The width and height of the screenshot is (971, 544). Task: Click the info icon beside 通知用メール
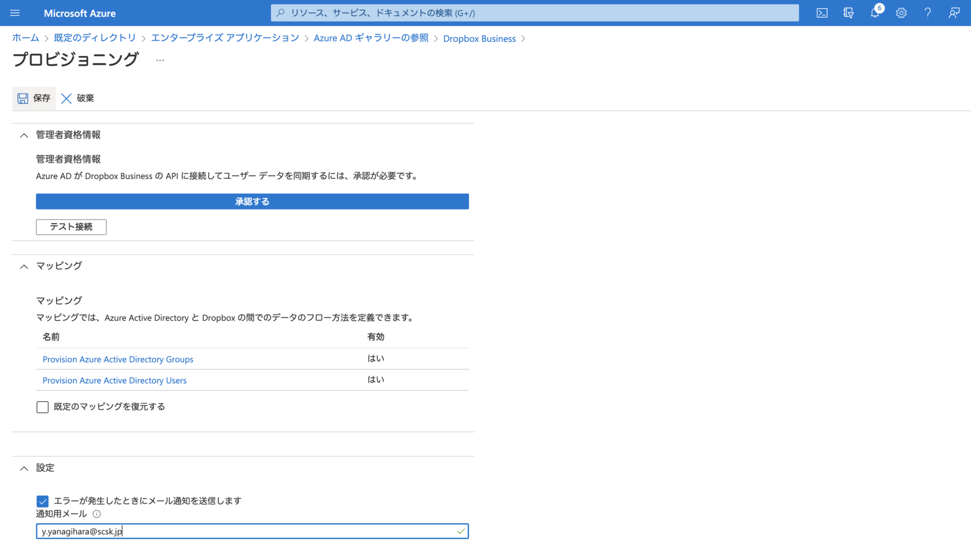(97, 514)
